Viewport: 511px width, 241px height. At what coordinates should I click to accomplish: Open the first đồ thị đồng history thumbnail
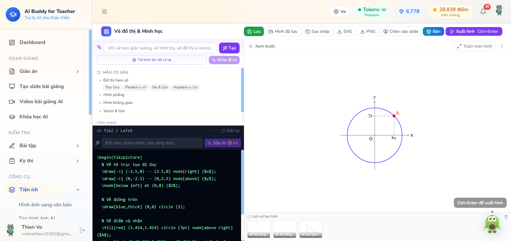coord(259,229)
